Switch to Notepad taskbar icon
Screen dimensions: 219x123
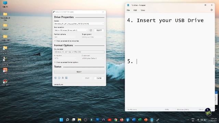[x=152, y=120]
